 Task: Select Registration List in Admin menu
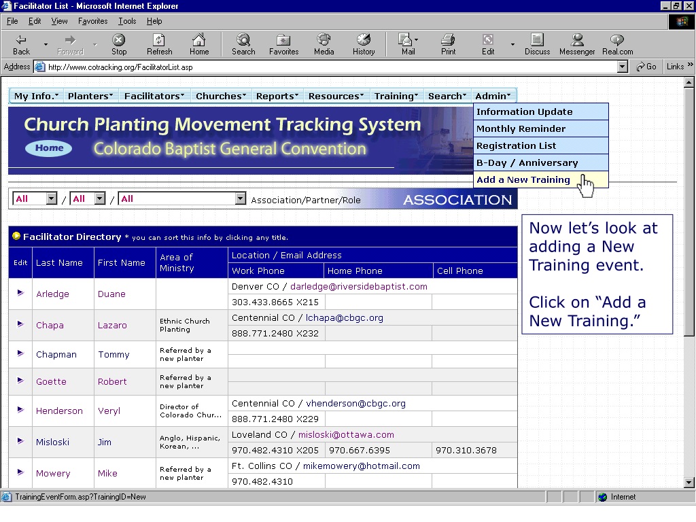[x=540, y=145]
